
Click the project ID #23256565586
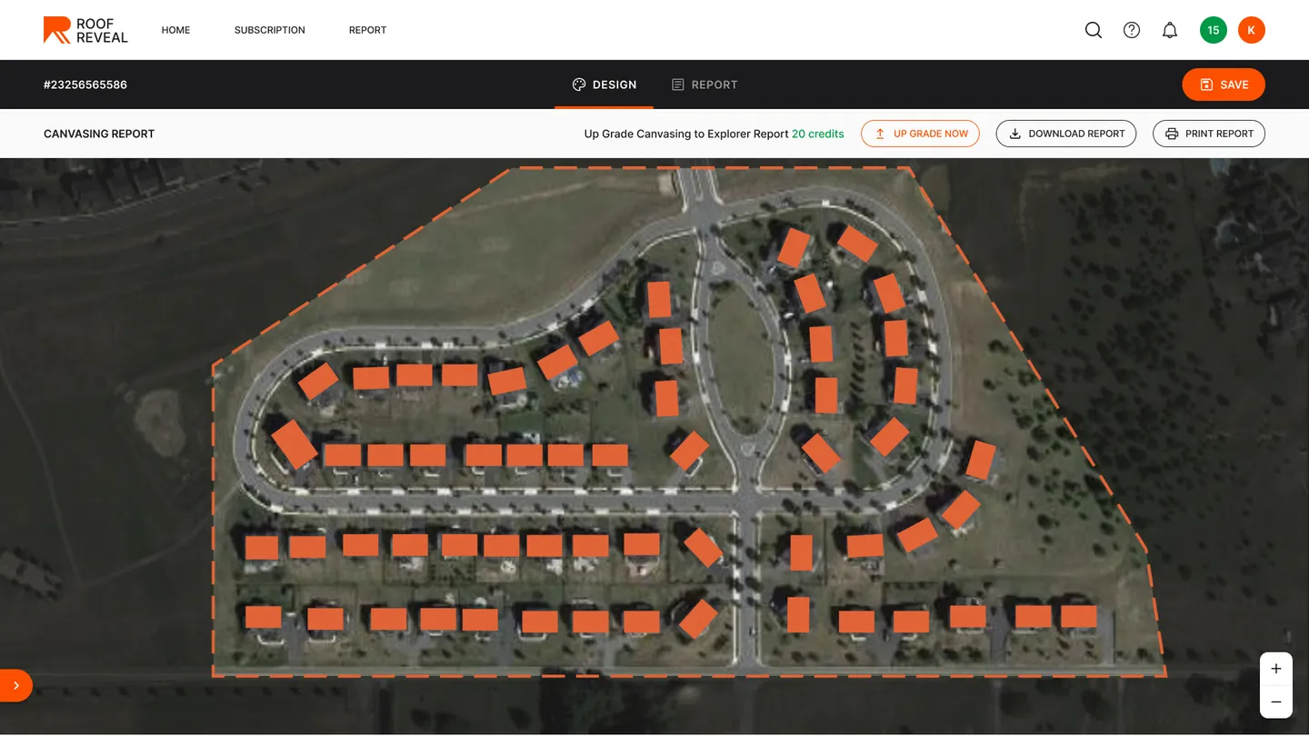click(x=85, y=85)
